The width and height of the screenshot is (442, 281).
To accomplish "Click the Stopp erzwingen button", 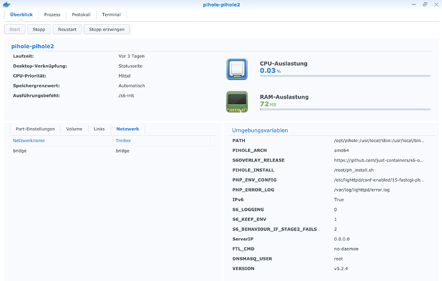I will (107, 29).
